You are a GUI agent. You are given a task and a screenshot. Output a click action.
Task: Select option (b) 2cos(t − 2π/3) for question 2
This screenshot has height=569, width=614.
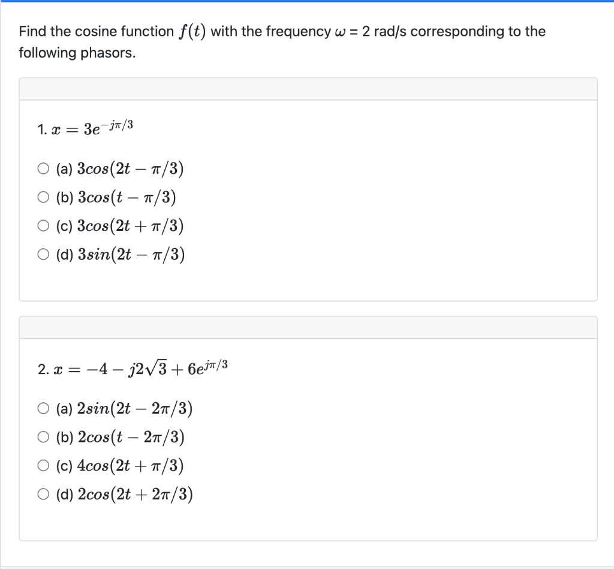click(x=43, y=437)
